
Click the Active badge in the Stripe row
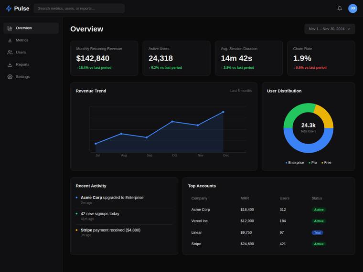319,244
